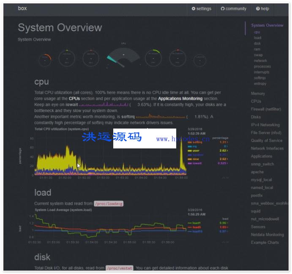
Task: Click the iowait sparkline in cpu description
Action: click(104, 104)
